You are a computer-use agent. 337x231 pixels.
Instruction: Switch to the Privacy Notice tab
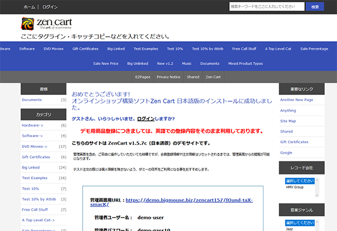[168, 77]
